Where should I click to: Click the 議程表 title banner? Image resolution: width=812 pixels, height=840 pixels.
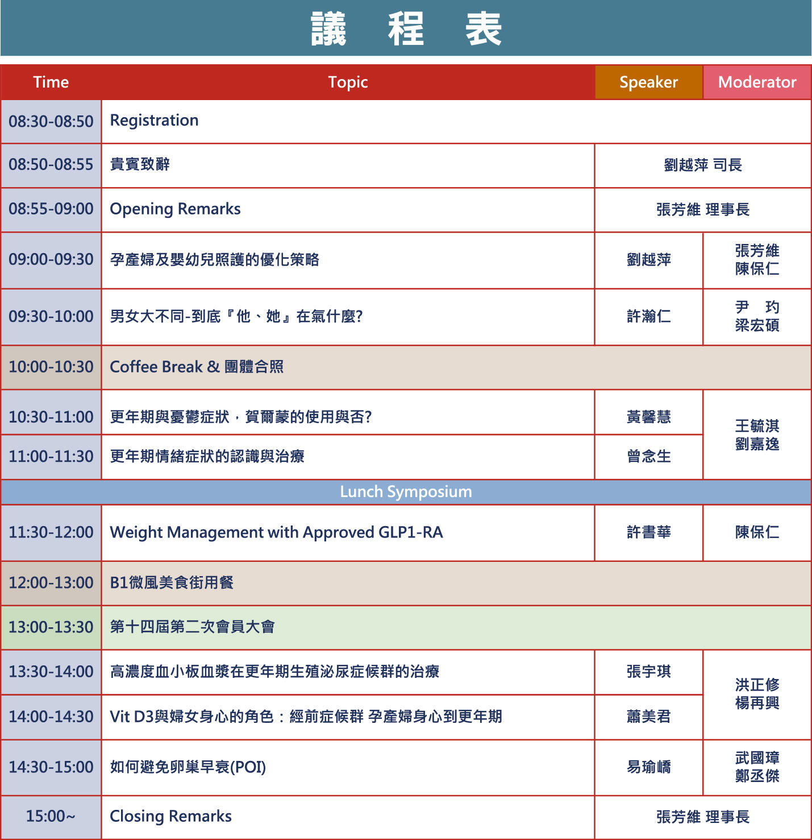(x=406, y=28)
